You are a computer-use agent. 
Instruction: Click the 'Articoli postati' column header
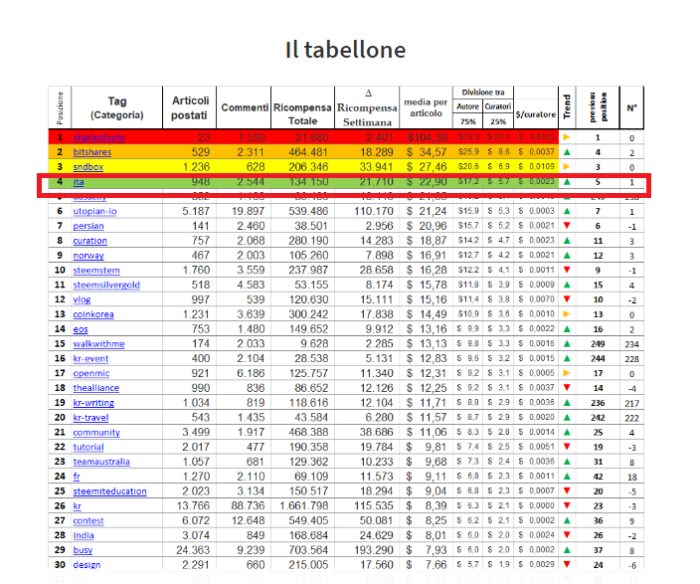click(190, 108)
